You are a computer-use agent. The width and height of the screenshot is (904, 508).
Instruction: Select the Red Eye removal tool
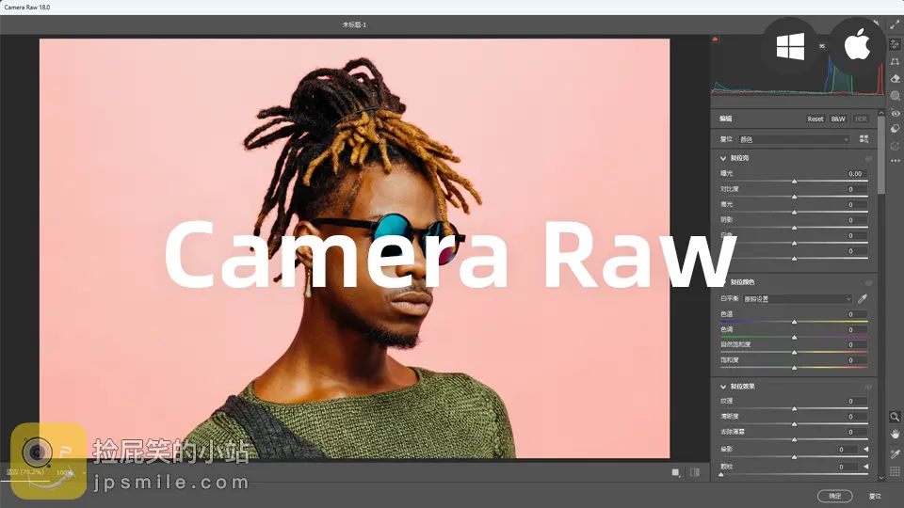coord(895,113)
